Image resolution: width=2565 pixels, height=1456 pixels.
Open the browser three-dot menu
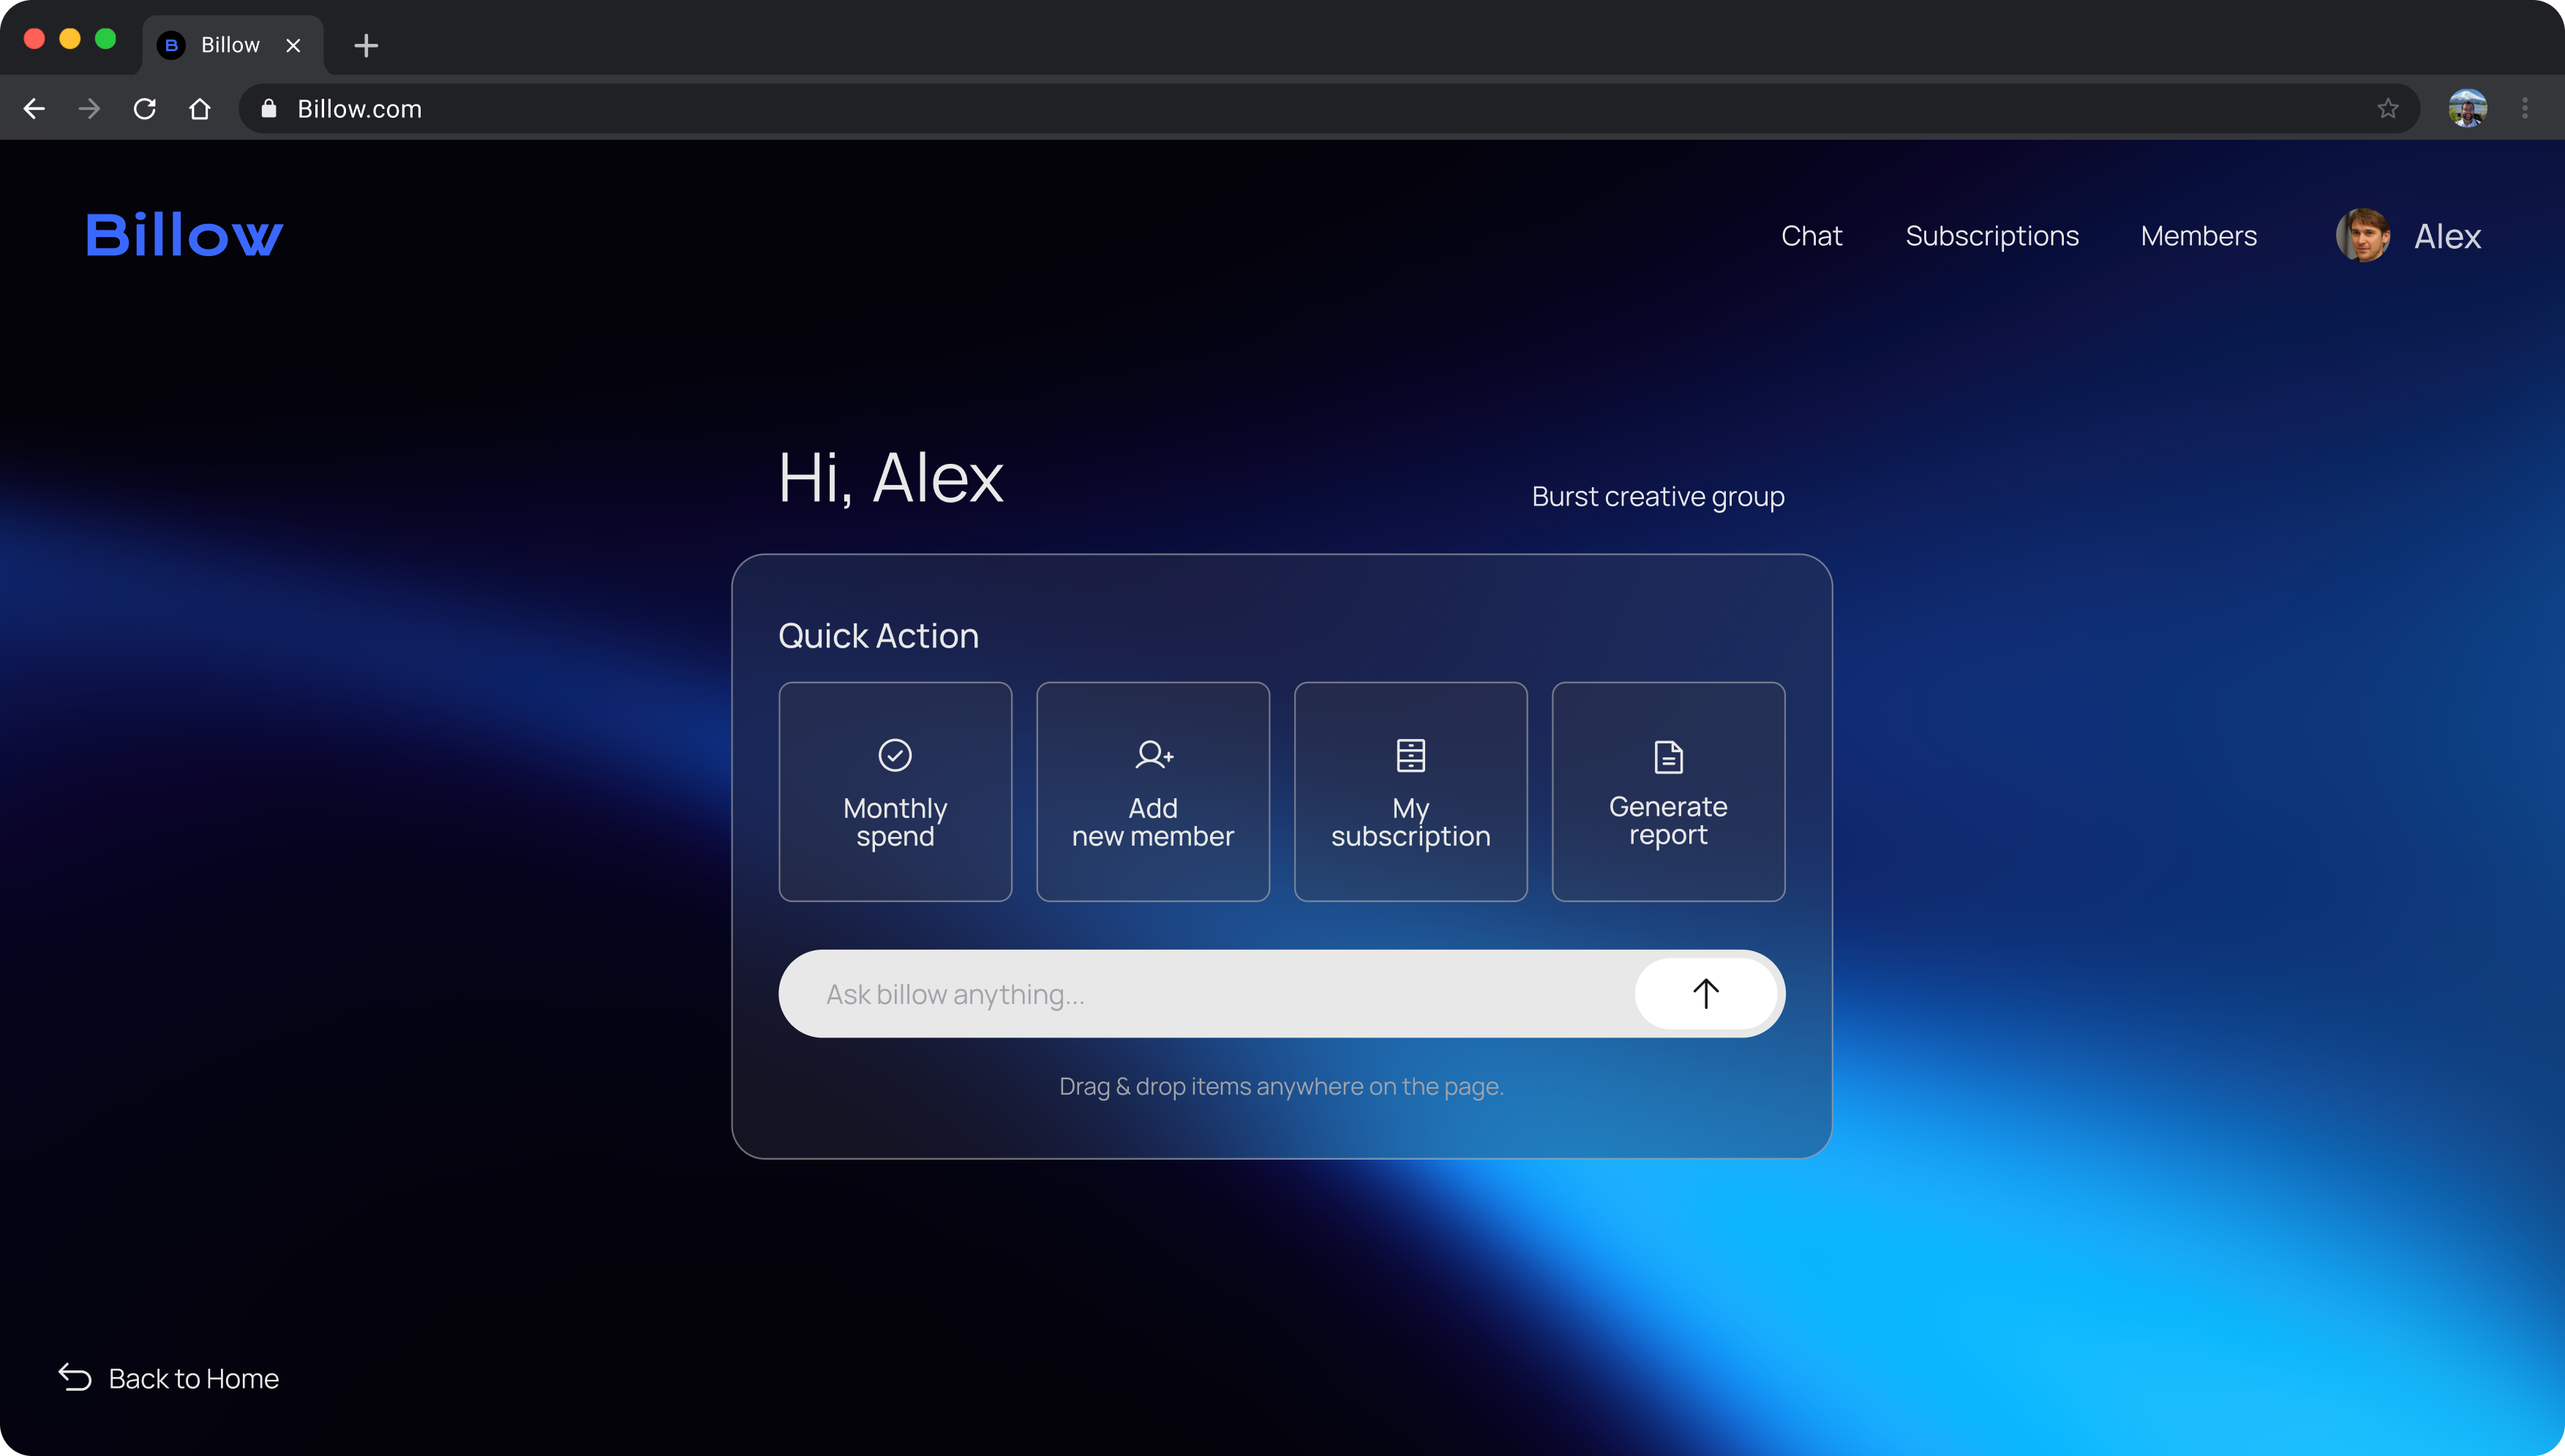(x=2525, y=108)
